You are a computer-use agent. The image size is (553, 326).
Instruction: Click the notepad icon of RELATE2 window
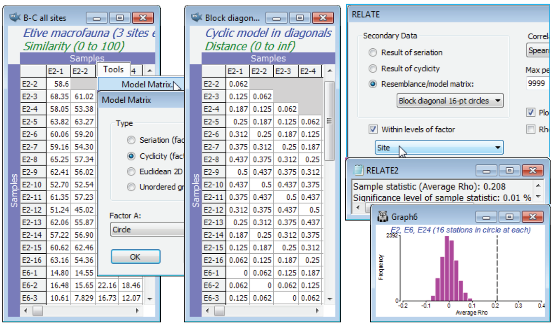pyautogui.click(x=359, y=170)
